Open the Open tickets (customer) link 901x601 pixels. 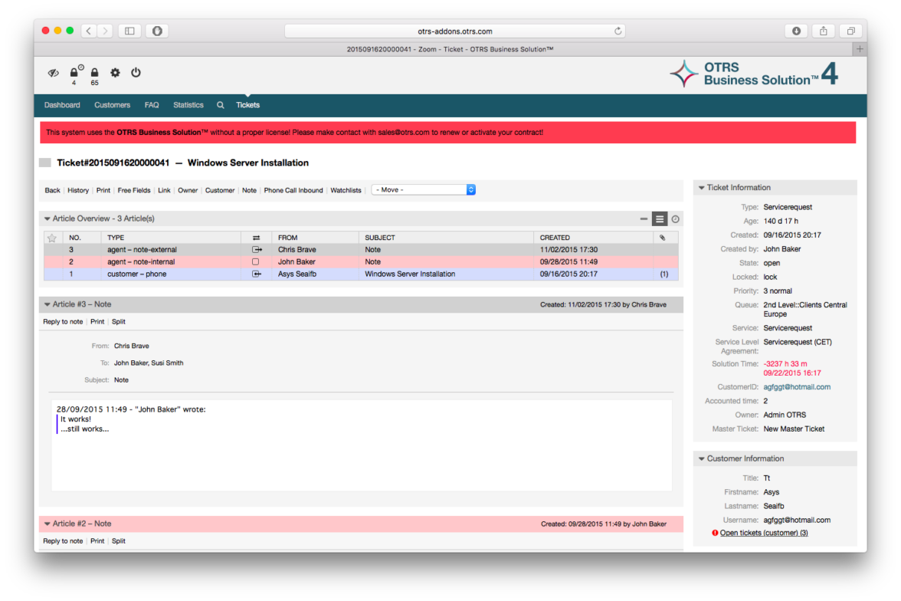pos(763,533)
